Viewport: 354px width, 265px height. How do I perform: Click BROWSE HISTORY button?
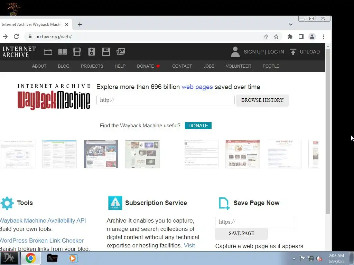tap(262, 100)
